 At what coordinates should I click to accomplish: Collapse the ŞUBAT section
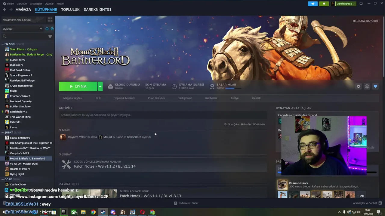(x=2, y=132)
